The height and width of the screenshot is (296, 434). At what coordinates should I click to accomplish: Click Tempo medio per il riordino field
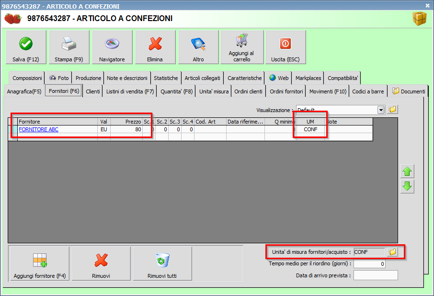(x=369, y=263)
